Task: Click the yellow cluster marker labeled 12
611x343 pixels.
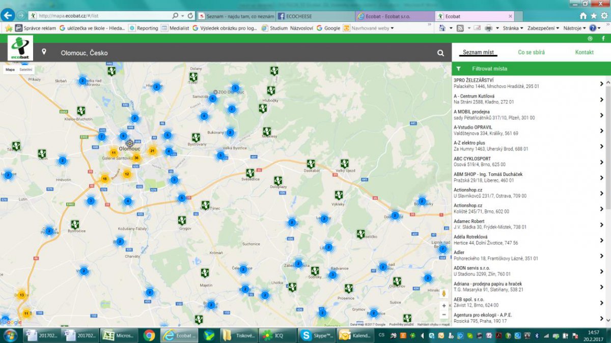Action: 127,174
